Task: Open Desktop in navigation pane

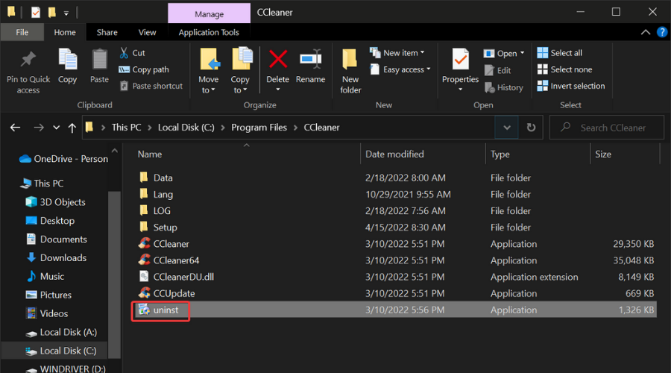Action: [x=50, y=221]
